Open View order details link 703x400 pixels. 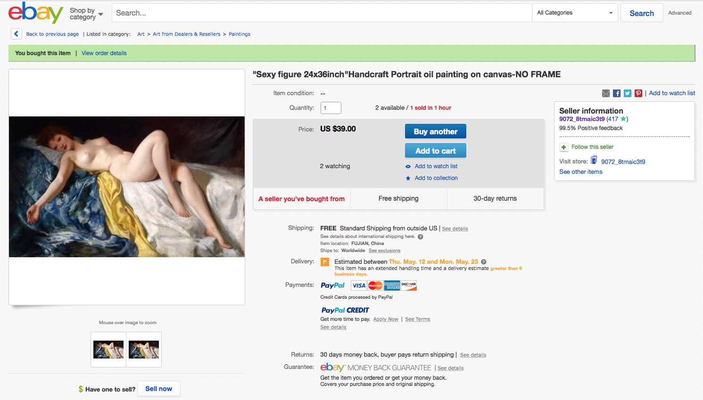pyautogui.click(x=104, y=53)
